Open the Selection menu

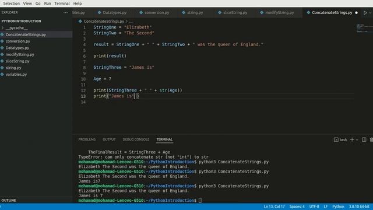tap(11, 3)
